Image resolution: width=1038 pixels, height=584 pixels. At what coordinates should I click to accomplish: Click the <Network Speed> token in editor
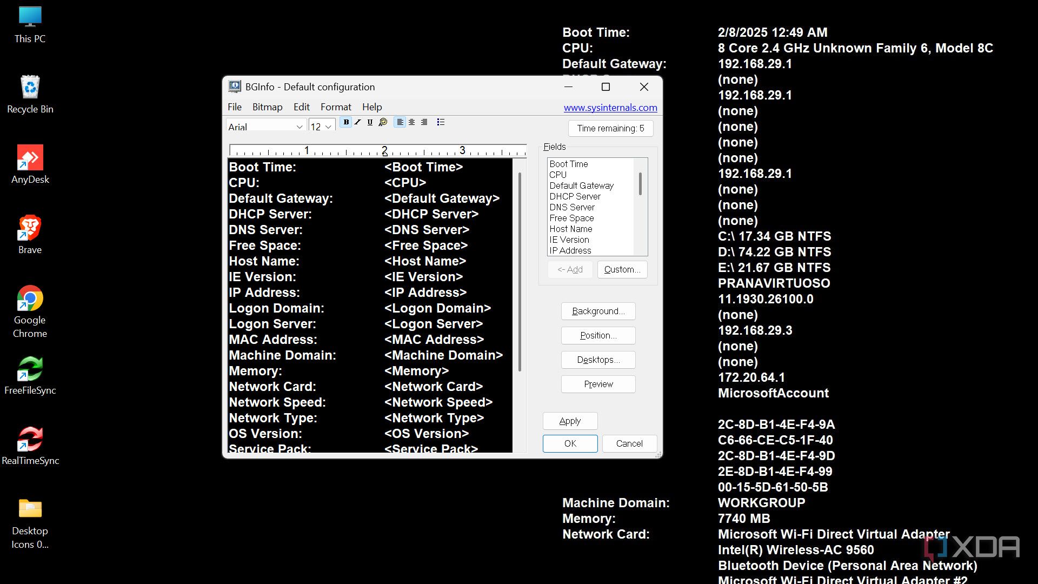tap(438, 402)
